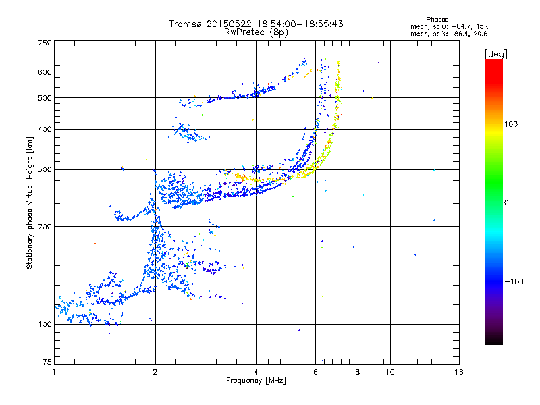Screen dimensions: 540x405
Task: Click the 'Phases' header text
Action: (437, 20)
